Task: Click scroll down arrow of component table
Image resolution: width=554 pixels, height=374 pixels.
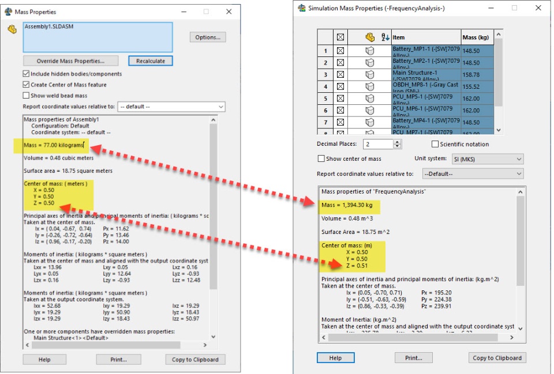Action: coord(499,130)
